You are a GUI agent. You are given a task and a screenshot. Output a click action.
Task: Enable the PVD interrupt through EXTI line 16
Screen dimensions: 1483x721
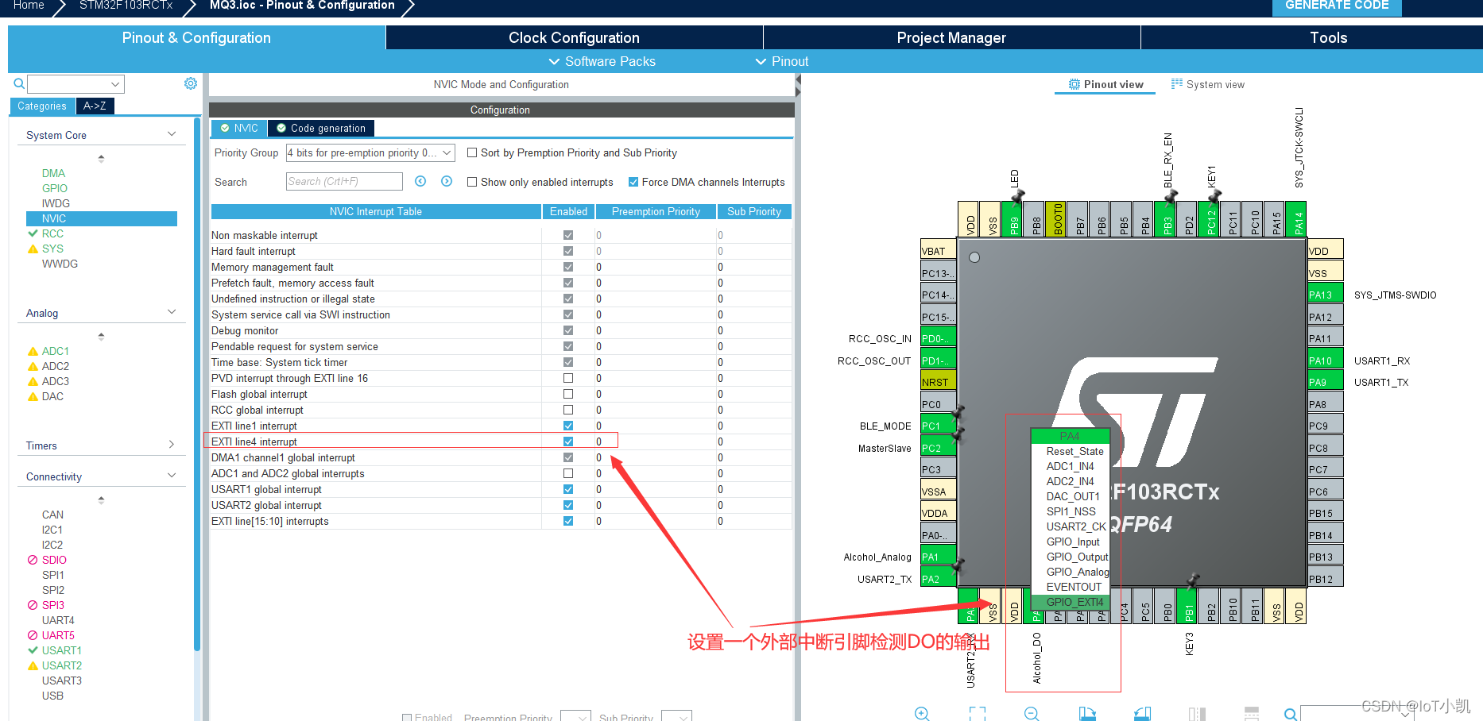(x=568, y=378)
